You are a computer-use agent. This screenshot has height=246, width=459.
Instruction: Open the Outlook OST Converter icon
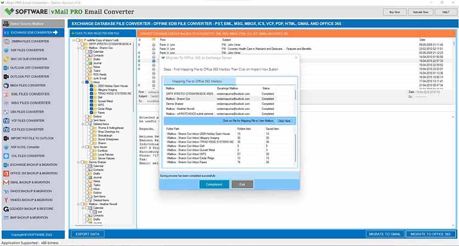point(6,68)
